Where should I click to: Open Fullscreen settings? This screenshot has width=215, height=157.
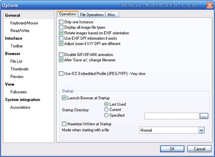19,92
